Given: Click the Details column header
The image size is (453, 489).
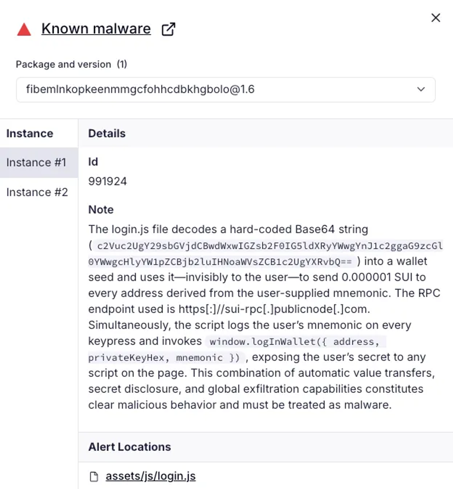Looking at the screenshot, I should pos(107,133).
